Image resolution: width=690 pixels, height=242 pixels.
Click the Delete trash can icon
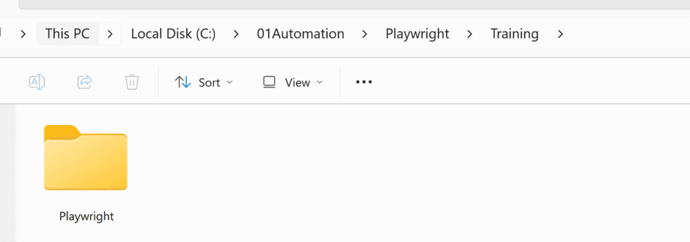click(x=132, y=82)
